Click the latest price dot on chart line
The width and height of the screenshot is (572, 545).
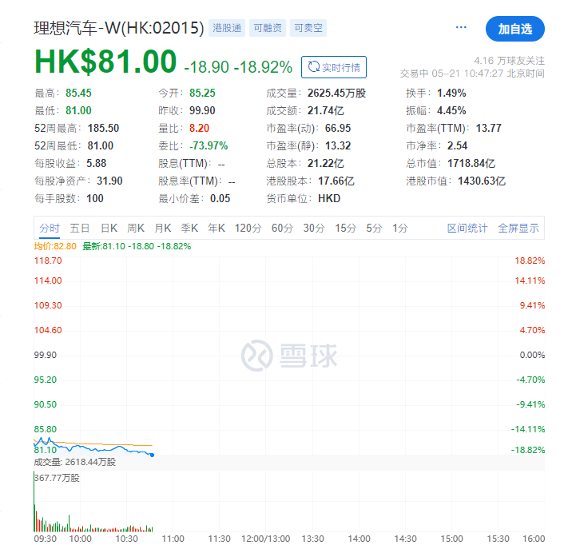pyautogui.click(x=152, y=455)
